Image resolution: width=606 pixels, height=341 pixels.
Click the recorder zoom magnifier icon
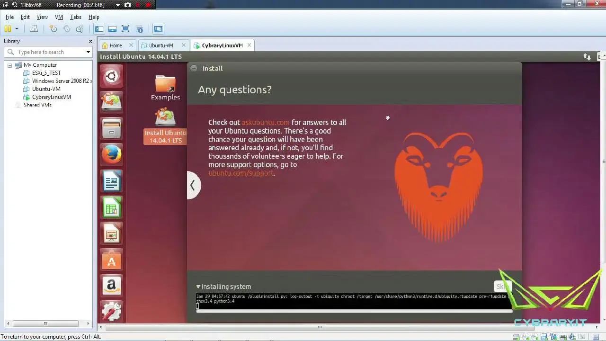pos(15,5)
